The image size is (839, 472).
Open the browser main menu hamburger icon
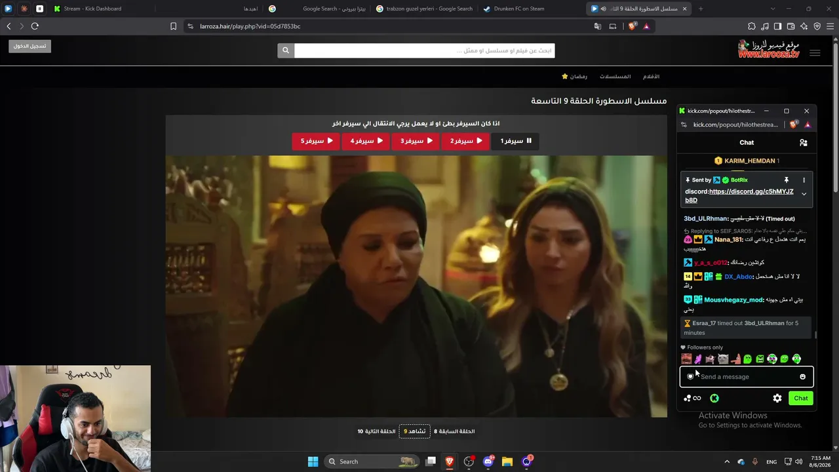point(830,26)
